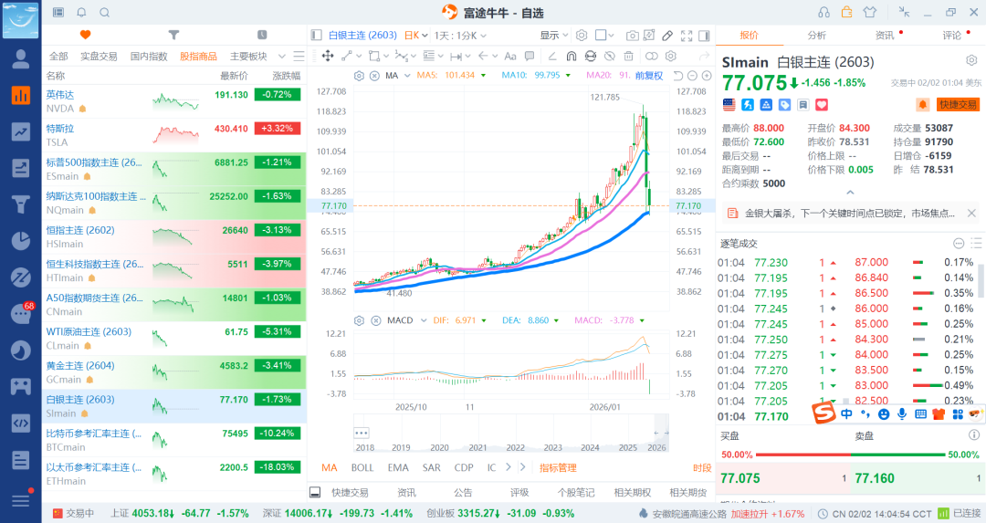Click the buy/sell ratio bar

(x=851, y=455)
